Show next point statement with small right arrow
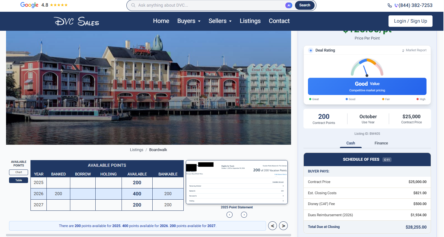Viewport: 444px width, 237px height. [x=244, y=215]
